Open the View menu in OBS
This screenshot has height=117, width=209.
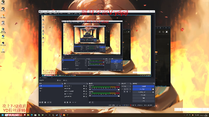50,14
